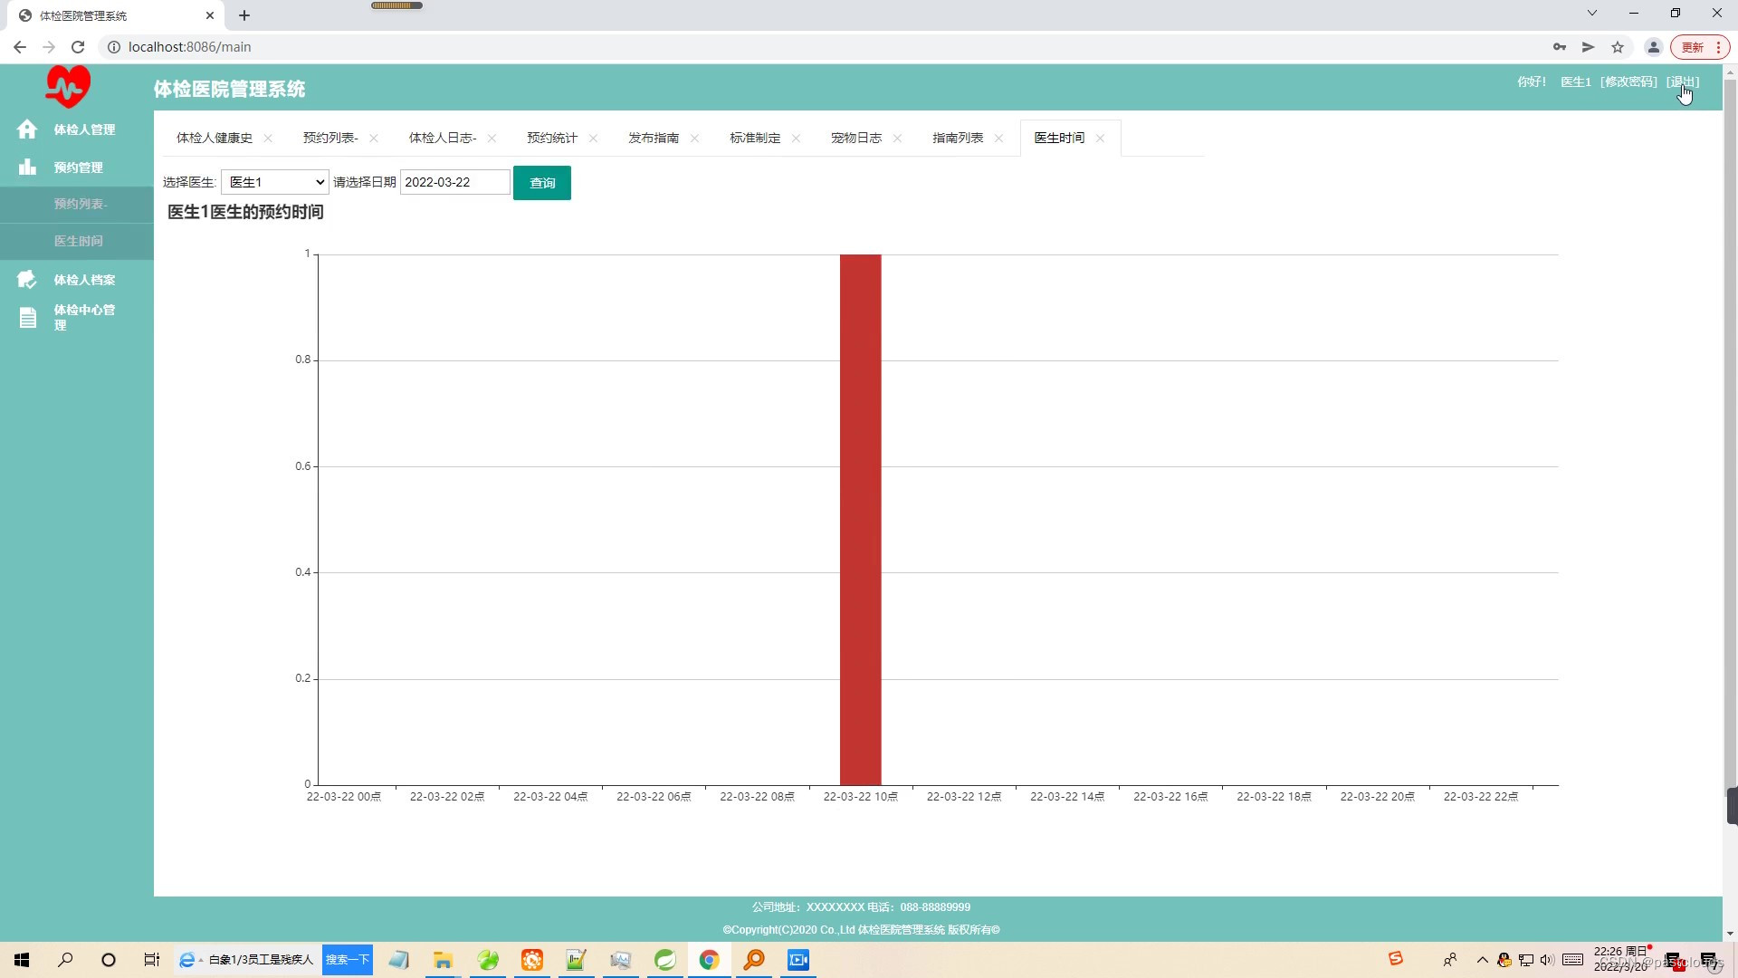
Task: Close the 发布指南 tab
Action: (695, 138)
